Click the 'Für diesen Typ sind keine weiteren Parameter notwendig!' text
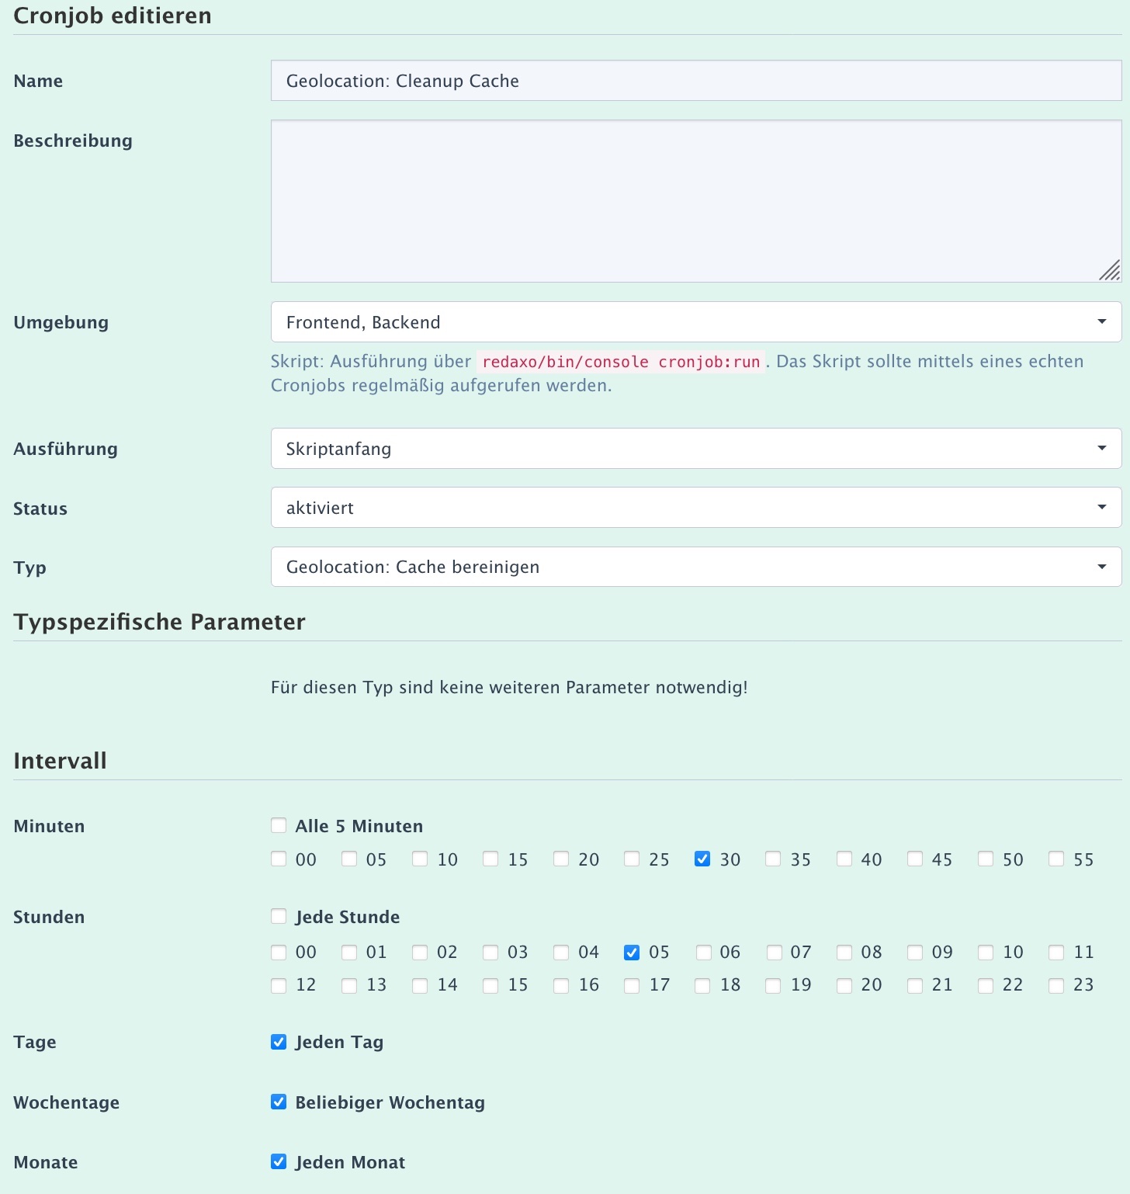 coord(509,687)
